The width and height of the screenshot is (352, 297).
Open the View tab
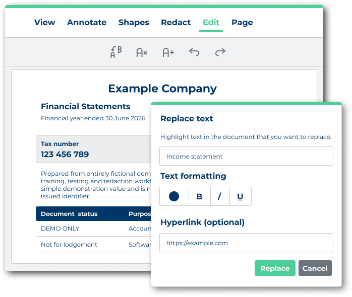(x=45, y=23)
